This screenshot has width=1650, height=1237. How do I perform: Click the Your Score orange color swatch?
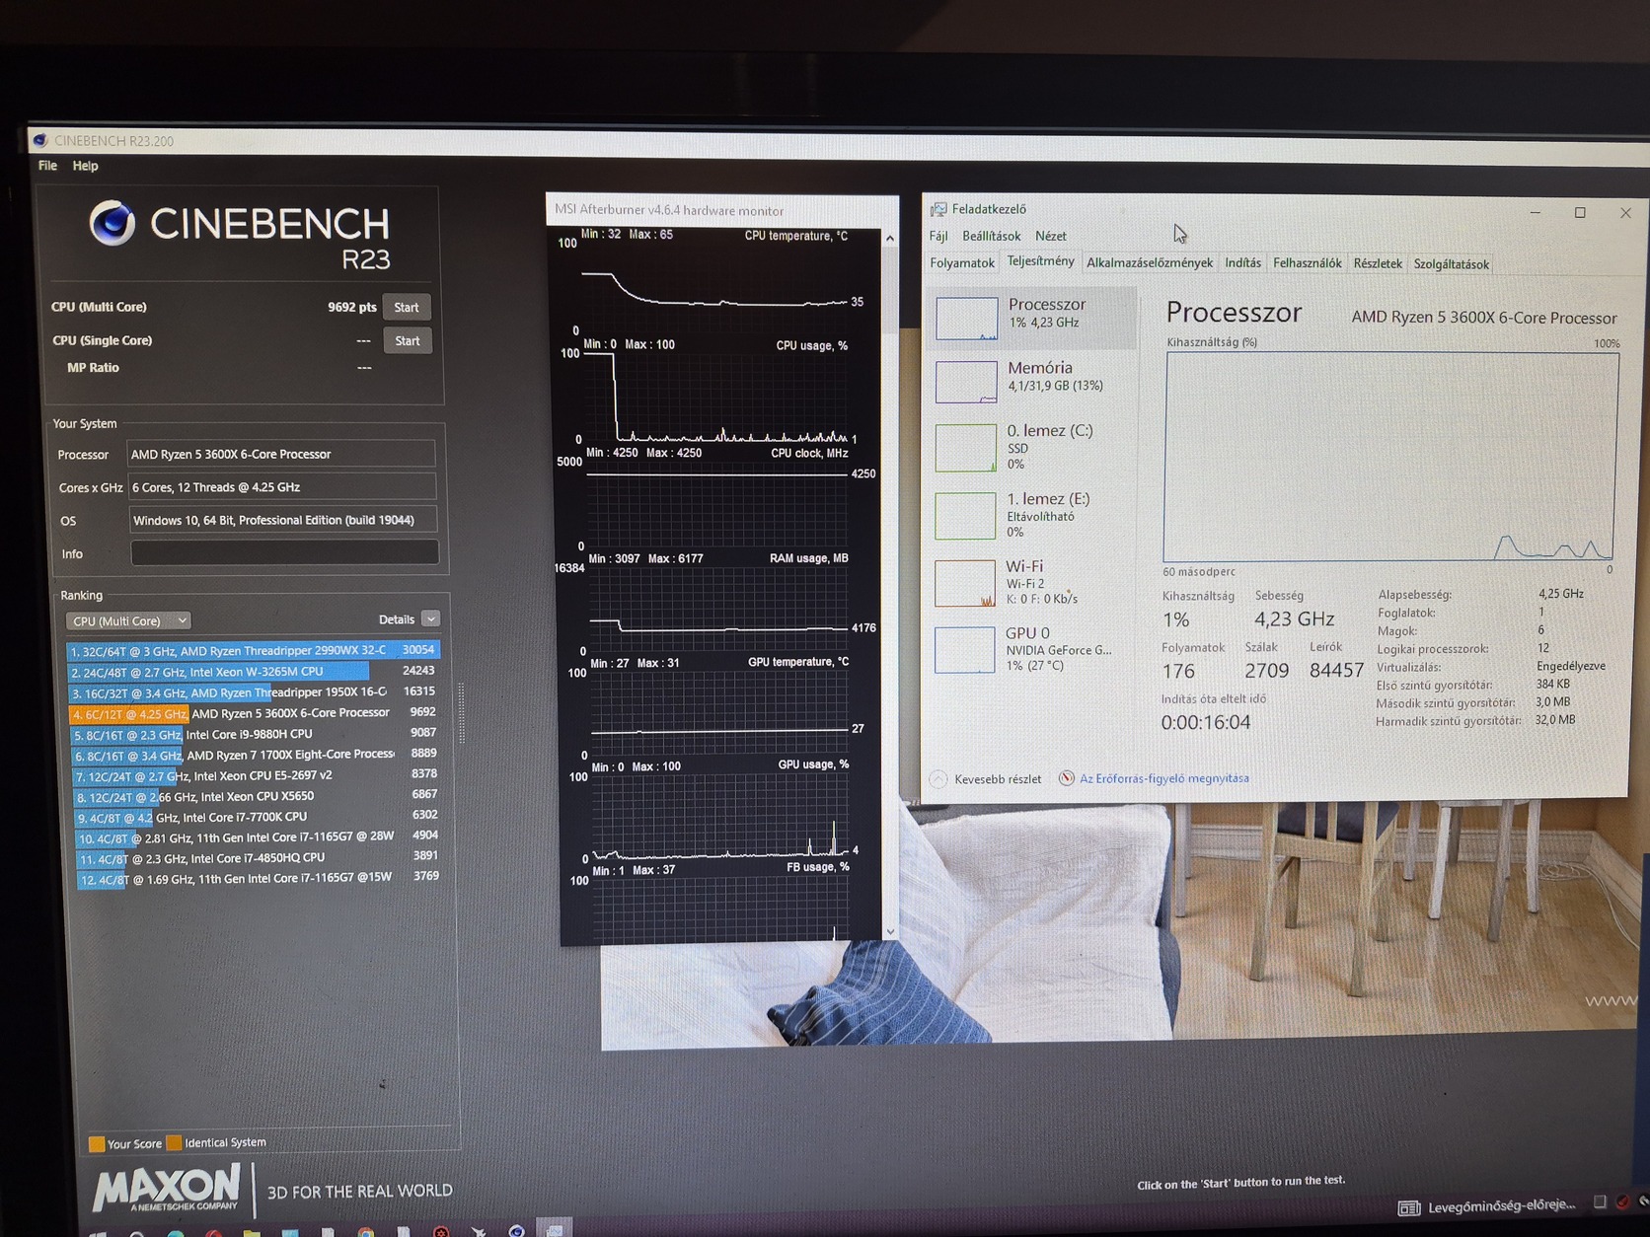click(97, 1144)
